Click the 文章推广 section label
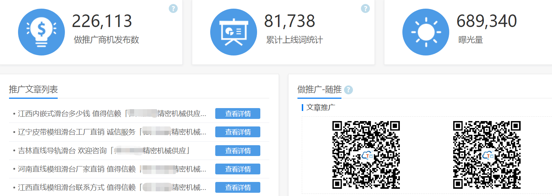Screen dimensions: 552x196 (x=321, y=107)
